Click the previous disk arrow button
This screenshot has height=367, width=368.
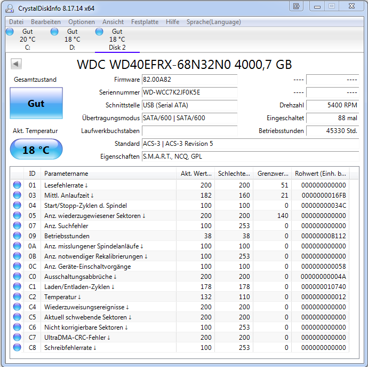click(x=16, y=64)
